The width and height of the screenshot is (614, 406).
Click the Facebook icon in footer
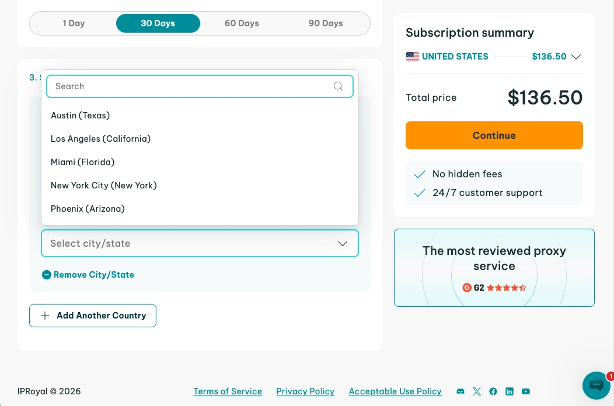click(493, 391)
